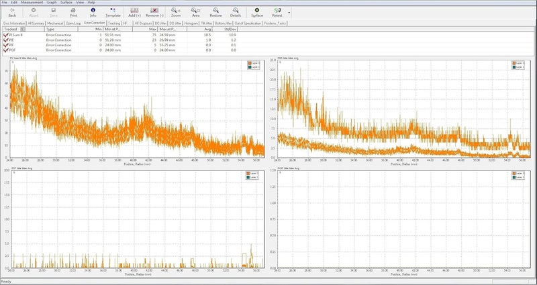537x285 pixels.
Task: Click the Remove (-) graph icon
Action: [155, 12]
